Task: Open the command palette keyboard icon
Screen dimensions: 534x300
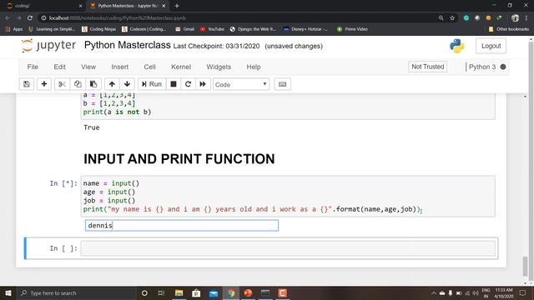Action: [282, 84]
